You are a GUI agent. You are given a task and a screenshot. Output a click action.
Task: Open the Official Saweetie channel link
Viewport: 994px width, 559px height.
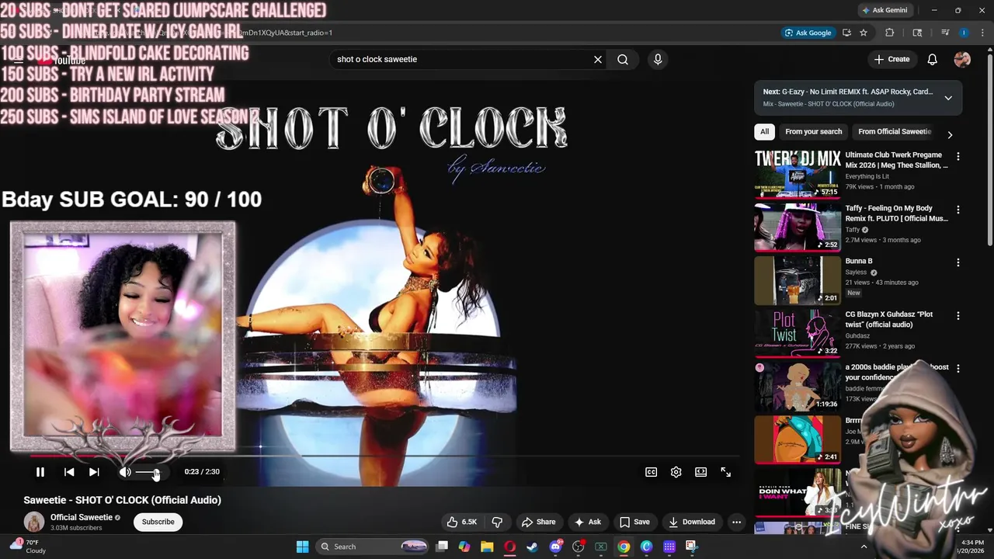(x=82, y=517)
